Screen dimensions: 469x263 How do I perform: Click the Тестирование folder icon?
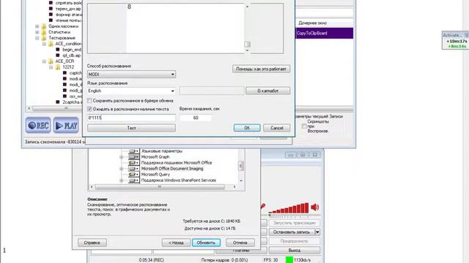tap(44, 38)
